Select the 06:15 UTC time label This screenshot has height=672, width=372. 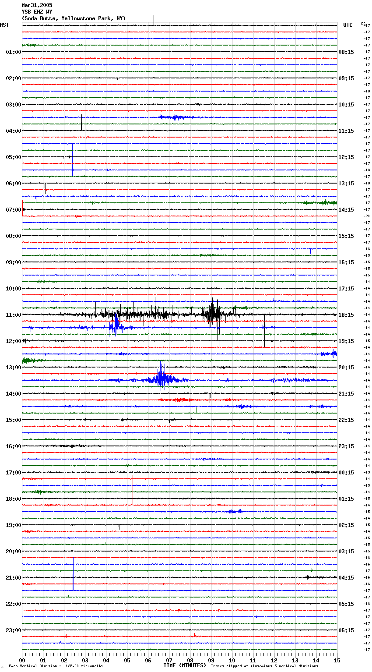(346, 630)
